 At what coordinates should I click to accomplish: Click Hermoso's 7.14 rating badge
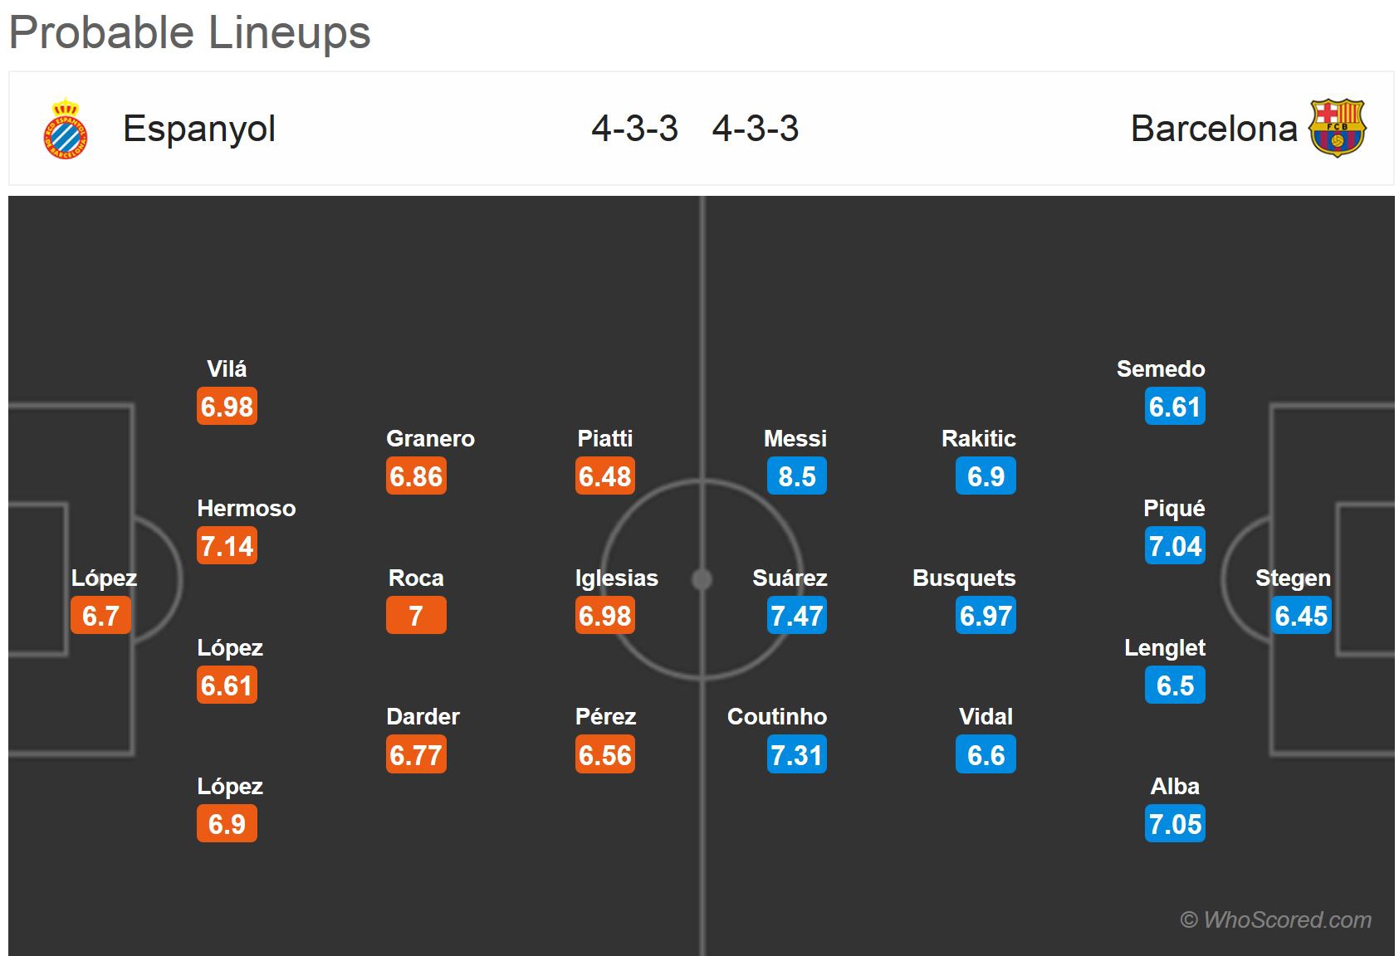pyautogui.click(x=227, y=546)
